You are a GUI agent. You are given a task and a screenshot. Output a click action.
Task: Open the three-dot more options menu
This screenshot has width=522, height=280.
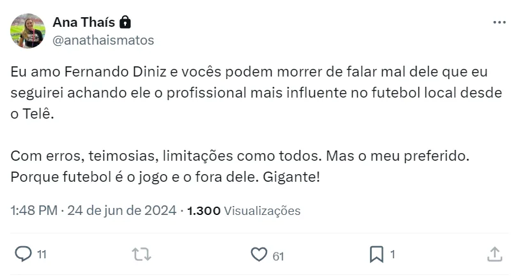pos(499,23)
